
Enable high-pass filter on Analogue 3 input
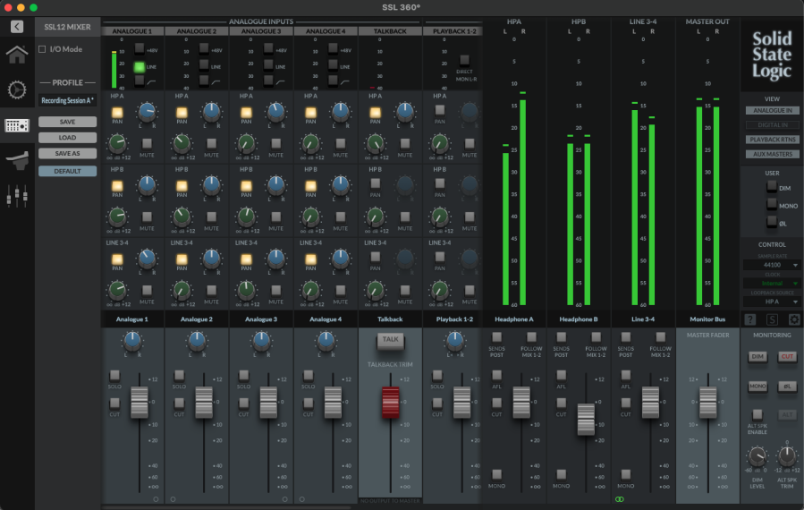click(x=268, y=81)
